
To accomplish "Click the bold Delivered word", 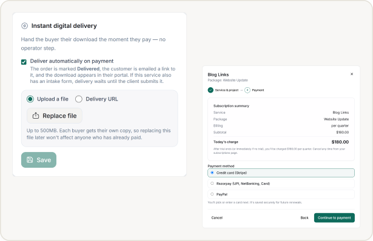I will pos(89,69).
